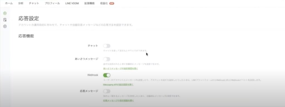Open the Messaging API settings screen link
The height and width of the screenshot is (107, 285).
[x=118, y=85]
